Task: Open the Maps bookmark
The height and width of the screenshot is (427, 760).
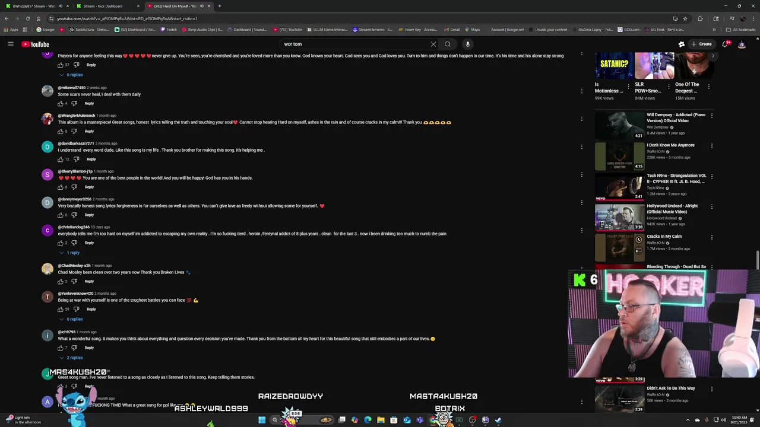Action: pos(473,30)
